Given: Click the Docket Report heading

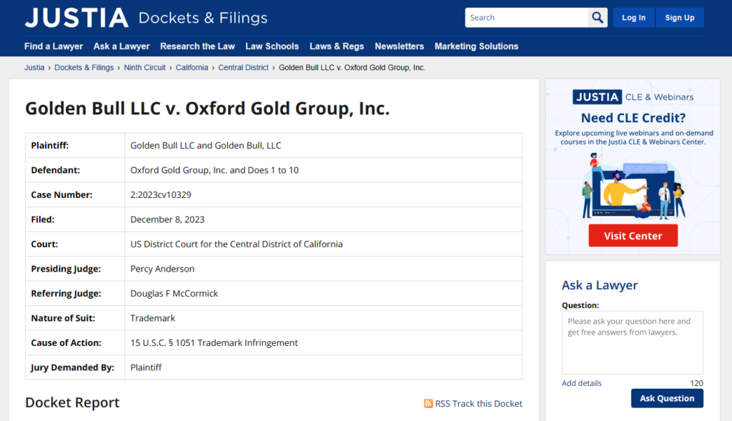Looking at the screenshot, I should (x=72, y=402).
